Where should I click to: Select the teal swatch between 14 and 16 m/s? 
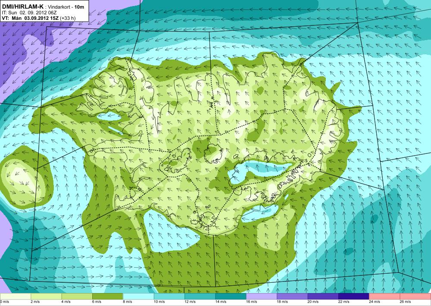pos(231,297)
